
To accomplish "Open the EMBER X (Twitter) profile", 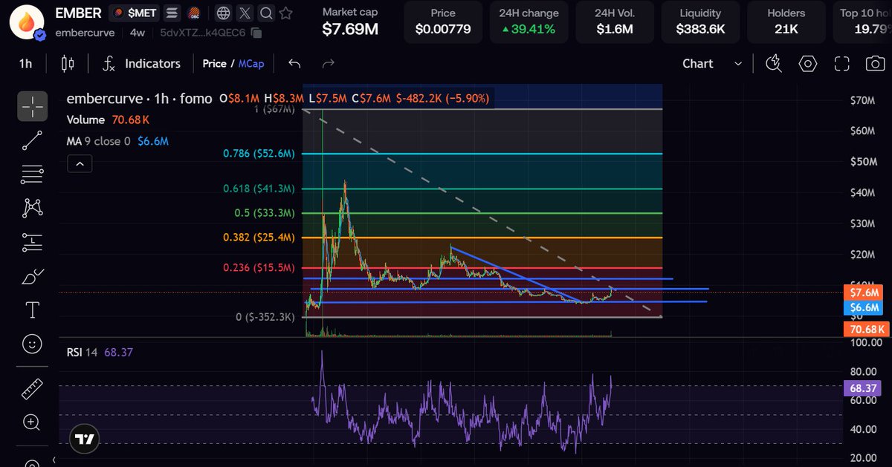I will pos(245,13).
